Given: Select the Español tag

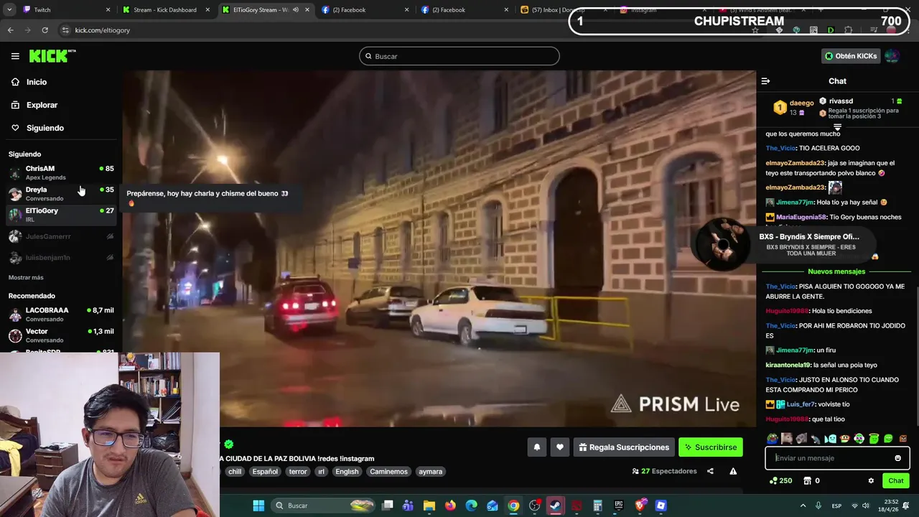Looking at the screenshot, I should pos(265,472).
